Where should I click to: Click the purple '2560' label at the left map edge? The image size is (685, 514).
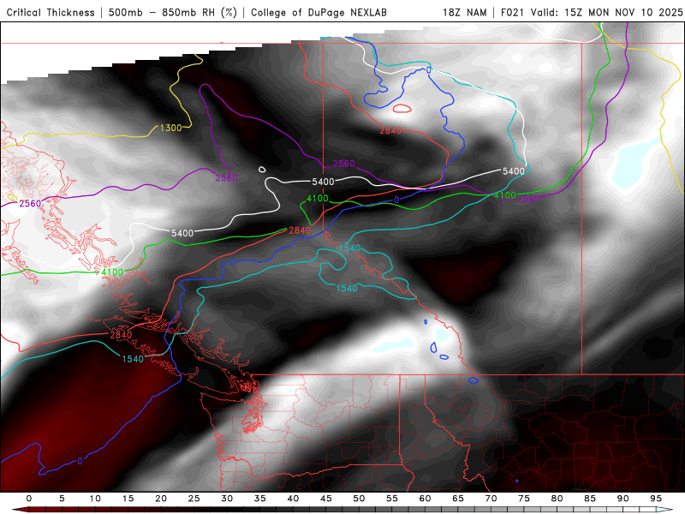pyautogui.click(x=30, y=204)
